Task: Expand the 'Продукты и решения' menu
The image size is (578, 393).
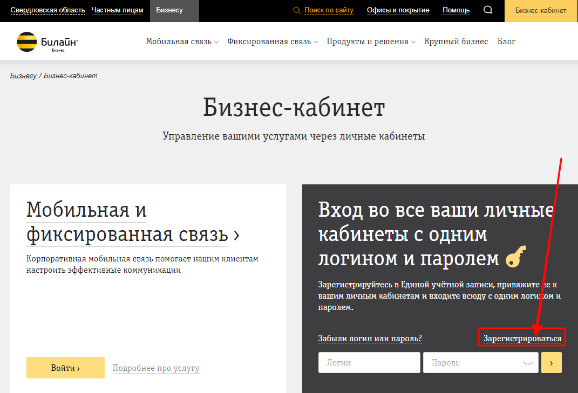Action: coord(371,42)
